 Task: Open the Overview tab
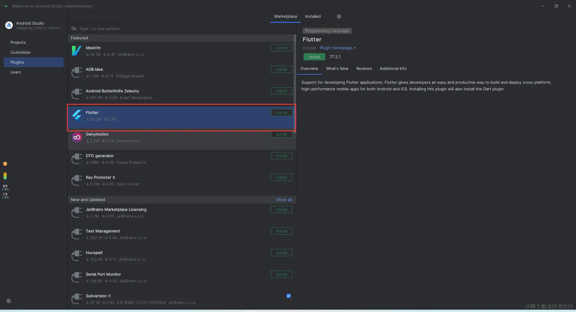tap(309, 69)
